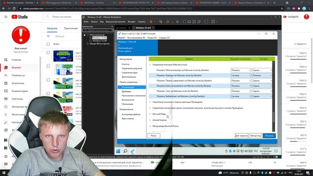Click VMware send Ctrl+Alt+Del icon
The height and width of the screenshot is (176, 313).
point(160,22)
